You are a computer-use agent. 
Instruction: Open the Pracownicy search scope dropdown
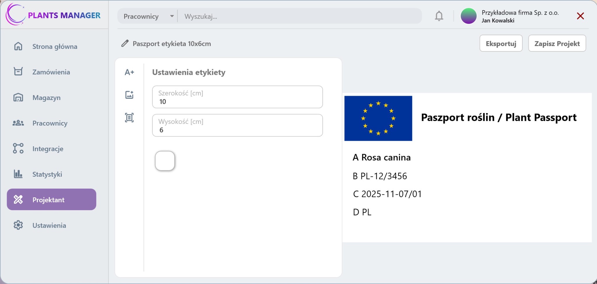tap(147, 16)
